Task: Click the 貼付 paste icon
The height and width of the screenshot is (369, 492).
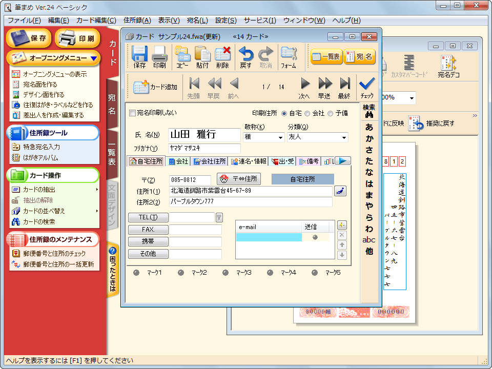Action: coord(202,57)
